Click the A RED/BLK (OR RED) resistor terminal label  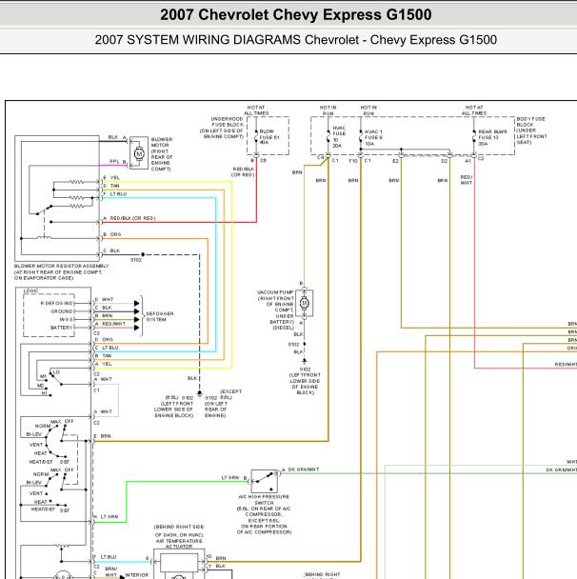129,218
